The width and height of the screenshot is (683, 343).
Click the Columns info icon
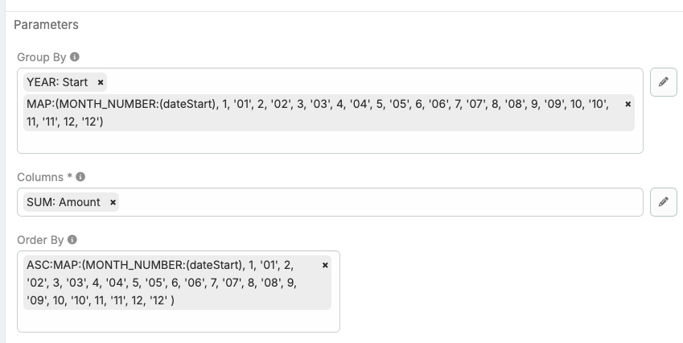[x=80, y=177]
